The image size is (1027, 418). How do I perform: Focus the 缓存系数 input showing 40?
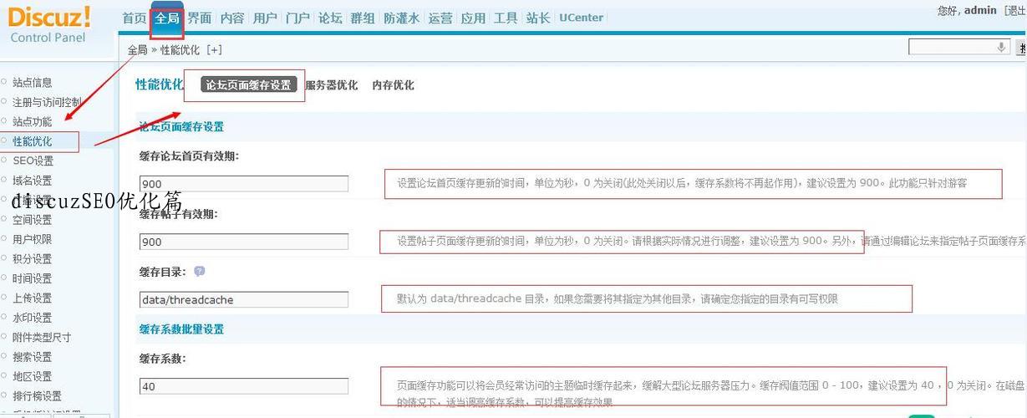tap(244, 386)
